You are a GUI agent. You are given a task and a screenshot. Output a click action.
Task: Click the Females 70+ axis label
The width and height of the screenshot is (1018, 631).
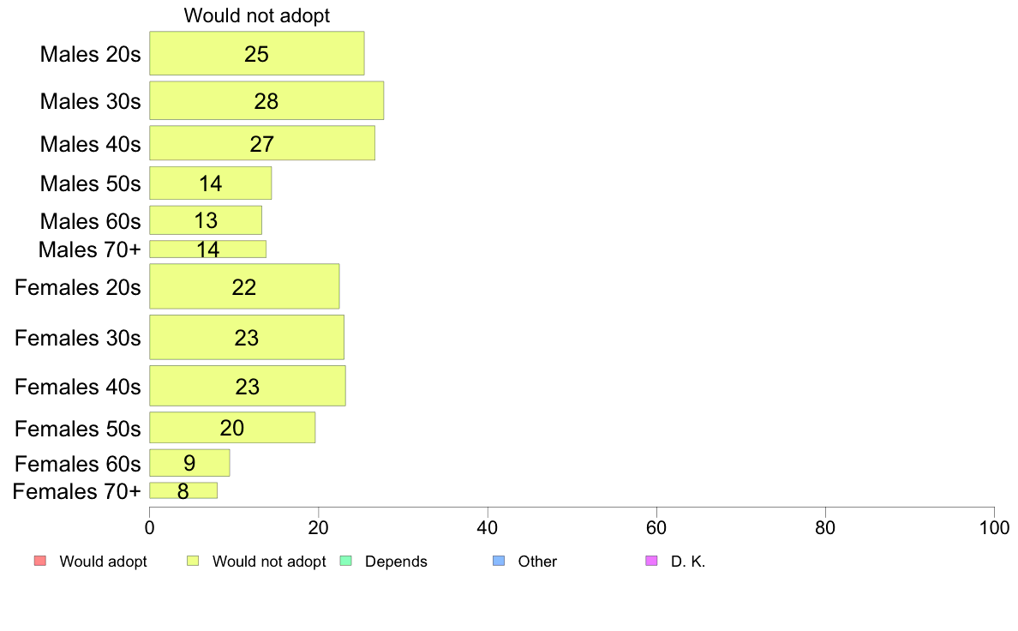tap(76, 491)
